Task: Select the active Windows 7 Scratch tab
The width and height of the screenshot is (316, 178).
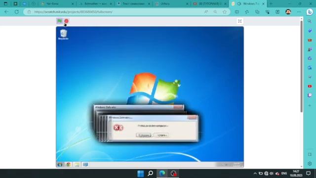Action: pos(248,3)
